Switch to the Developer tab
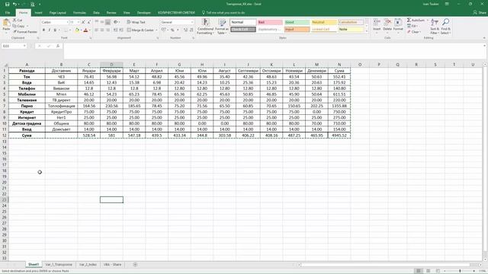This screenshot has width=488, height=274. click(x=144, y=13)
